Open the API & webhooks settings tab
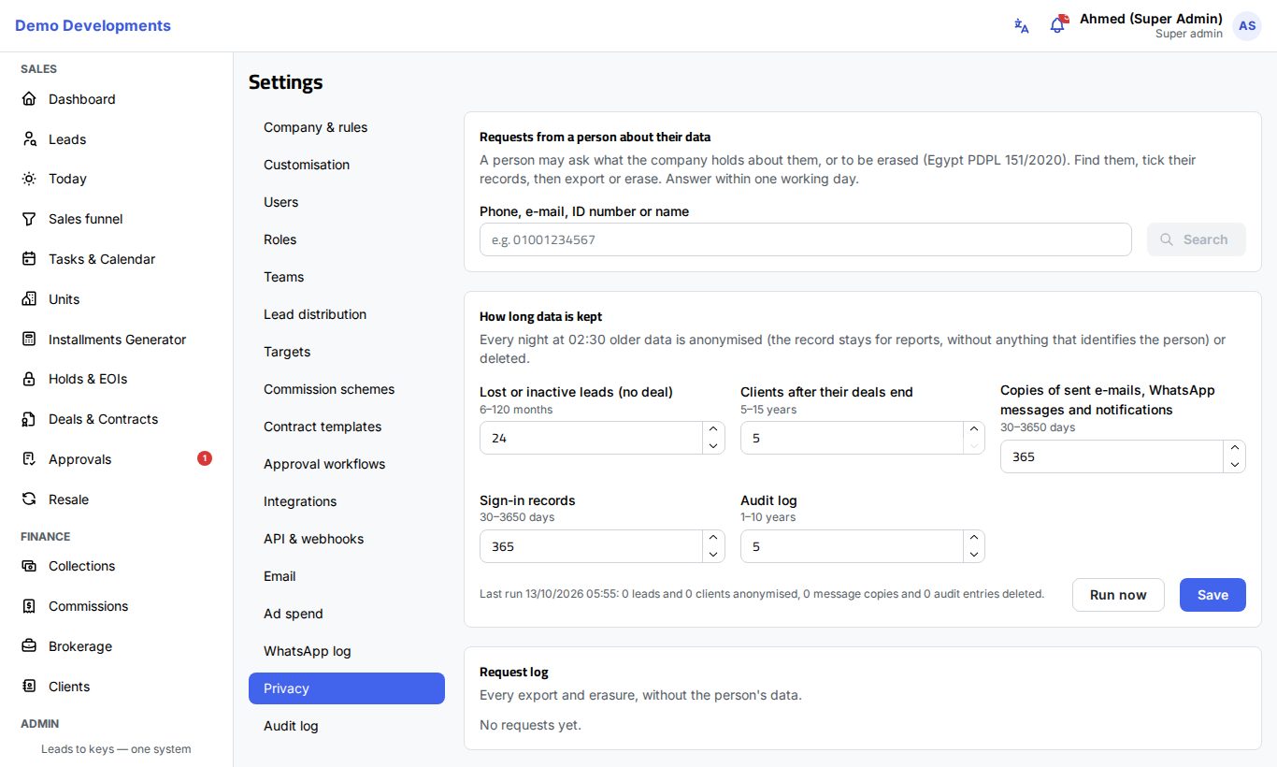This screenshot has width=1277, height=767. click(347, 539)
